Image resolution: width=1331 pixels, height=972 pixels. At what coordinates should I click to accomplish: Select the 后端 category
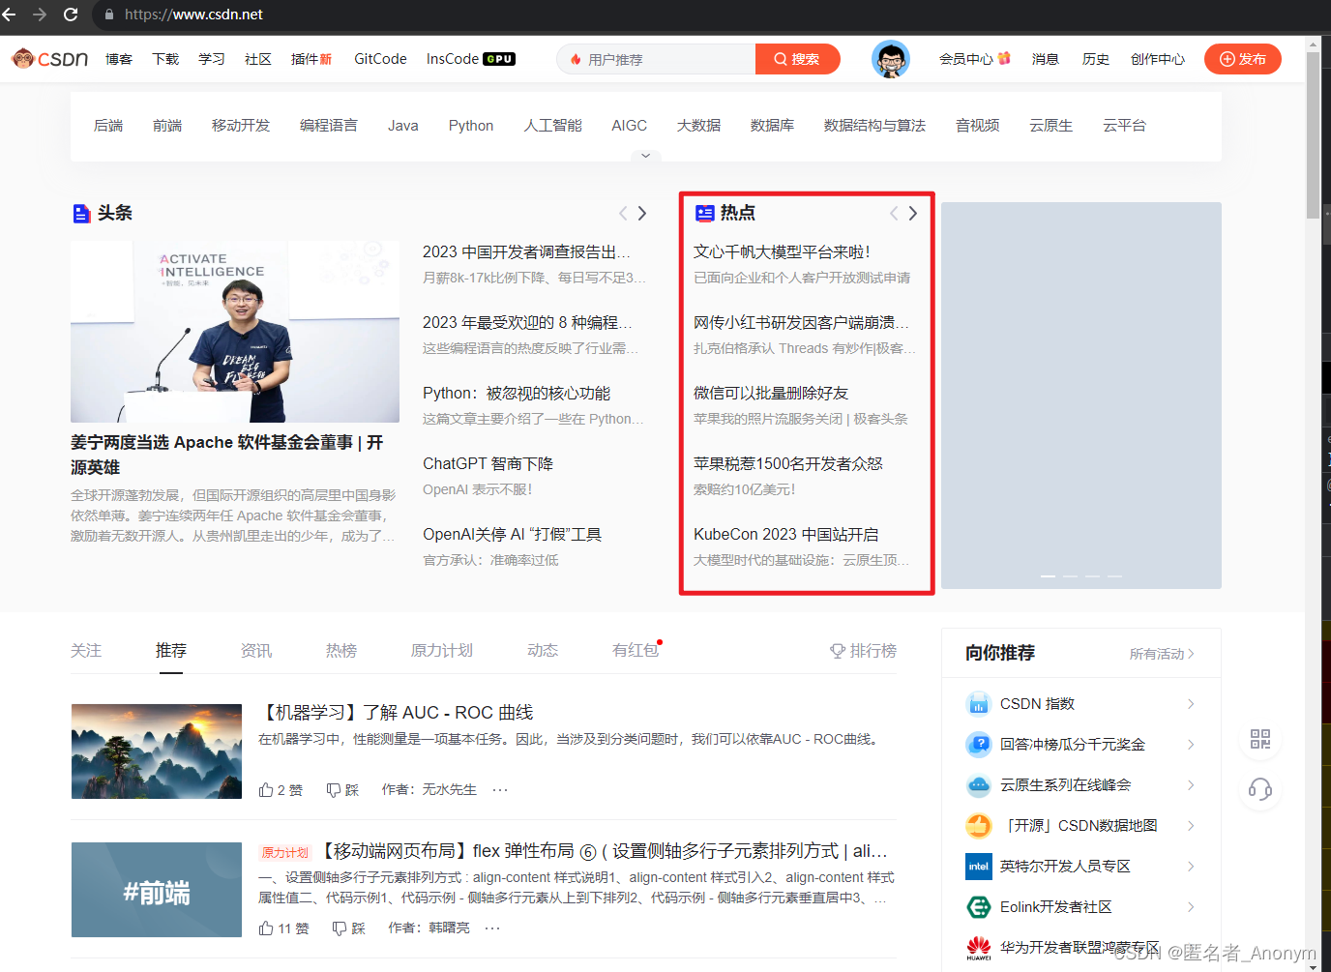(x=108, y=126)
